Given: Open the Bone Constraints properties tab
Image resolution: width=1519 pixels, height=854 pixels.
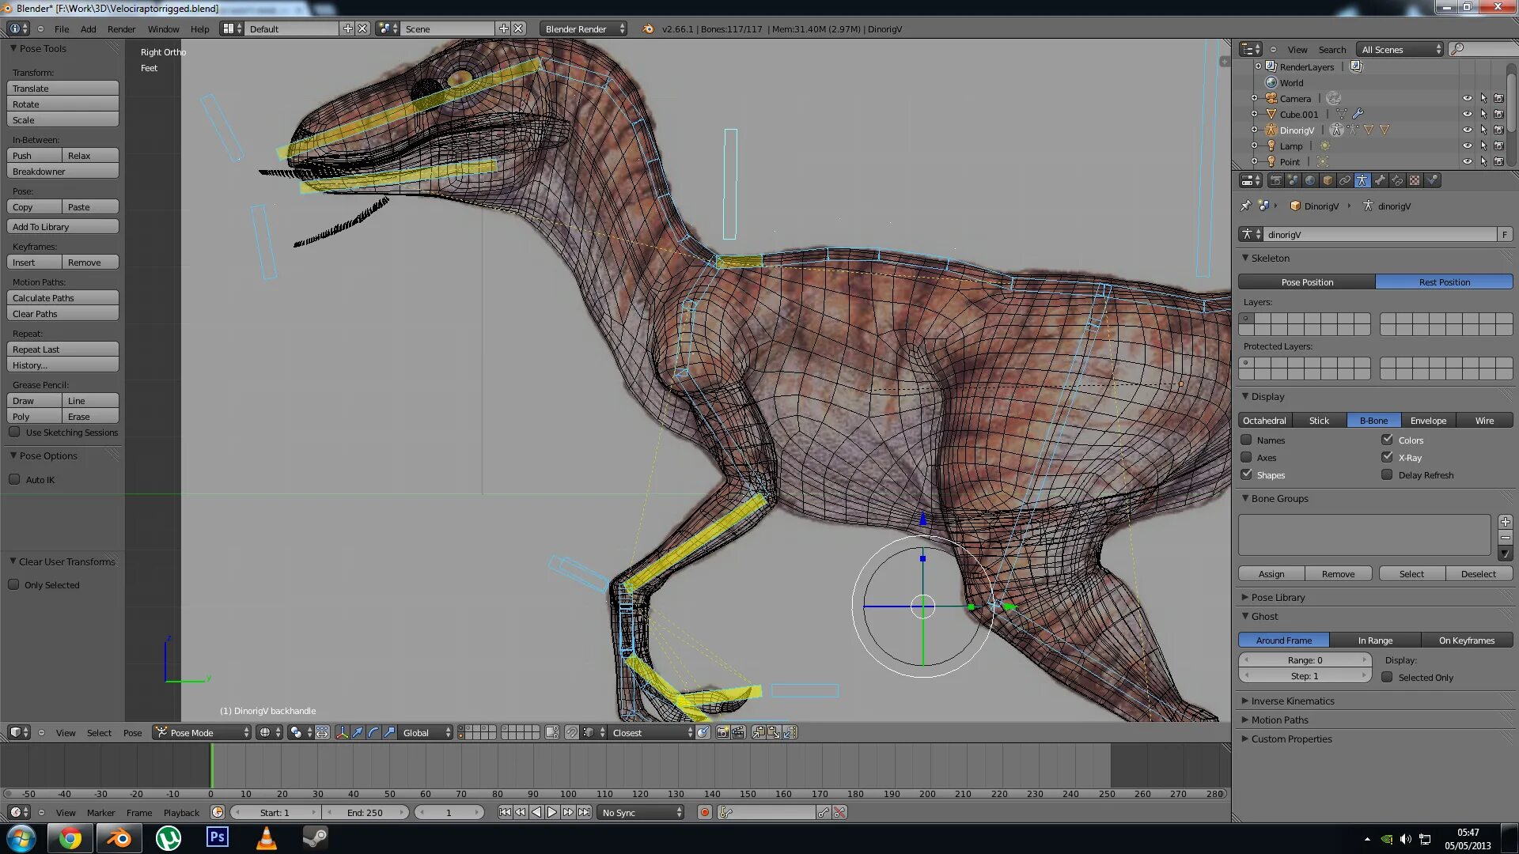Looking at the screenshot, I should click(1397, 181).
